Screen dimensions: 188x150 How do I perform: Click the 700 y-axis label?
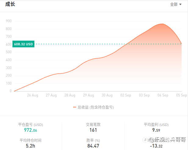(9, 37)
